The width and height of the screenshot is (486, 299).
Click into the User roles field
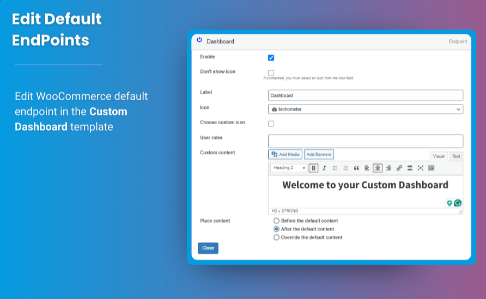[x=366, y=141]
